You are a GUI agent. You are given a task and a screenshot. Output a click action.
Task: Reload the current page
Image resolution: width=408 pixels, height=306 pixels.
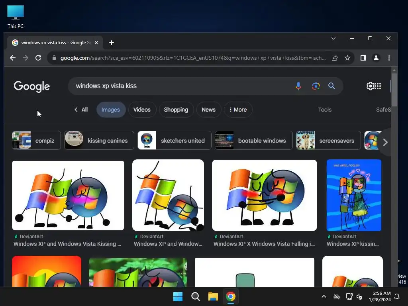point(38,58)
